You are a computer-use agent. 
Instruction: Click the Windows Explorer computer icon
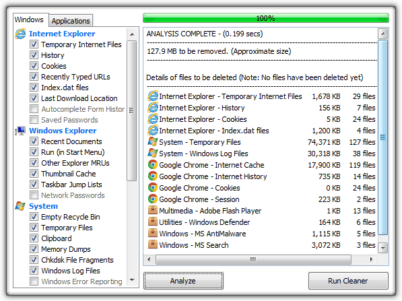pos(20,131)
